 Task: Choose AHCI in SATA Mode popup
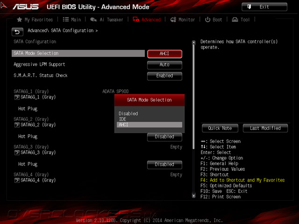tap(149, 125)
